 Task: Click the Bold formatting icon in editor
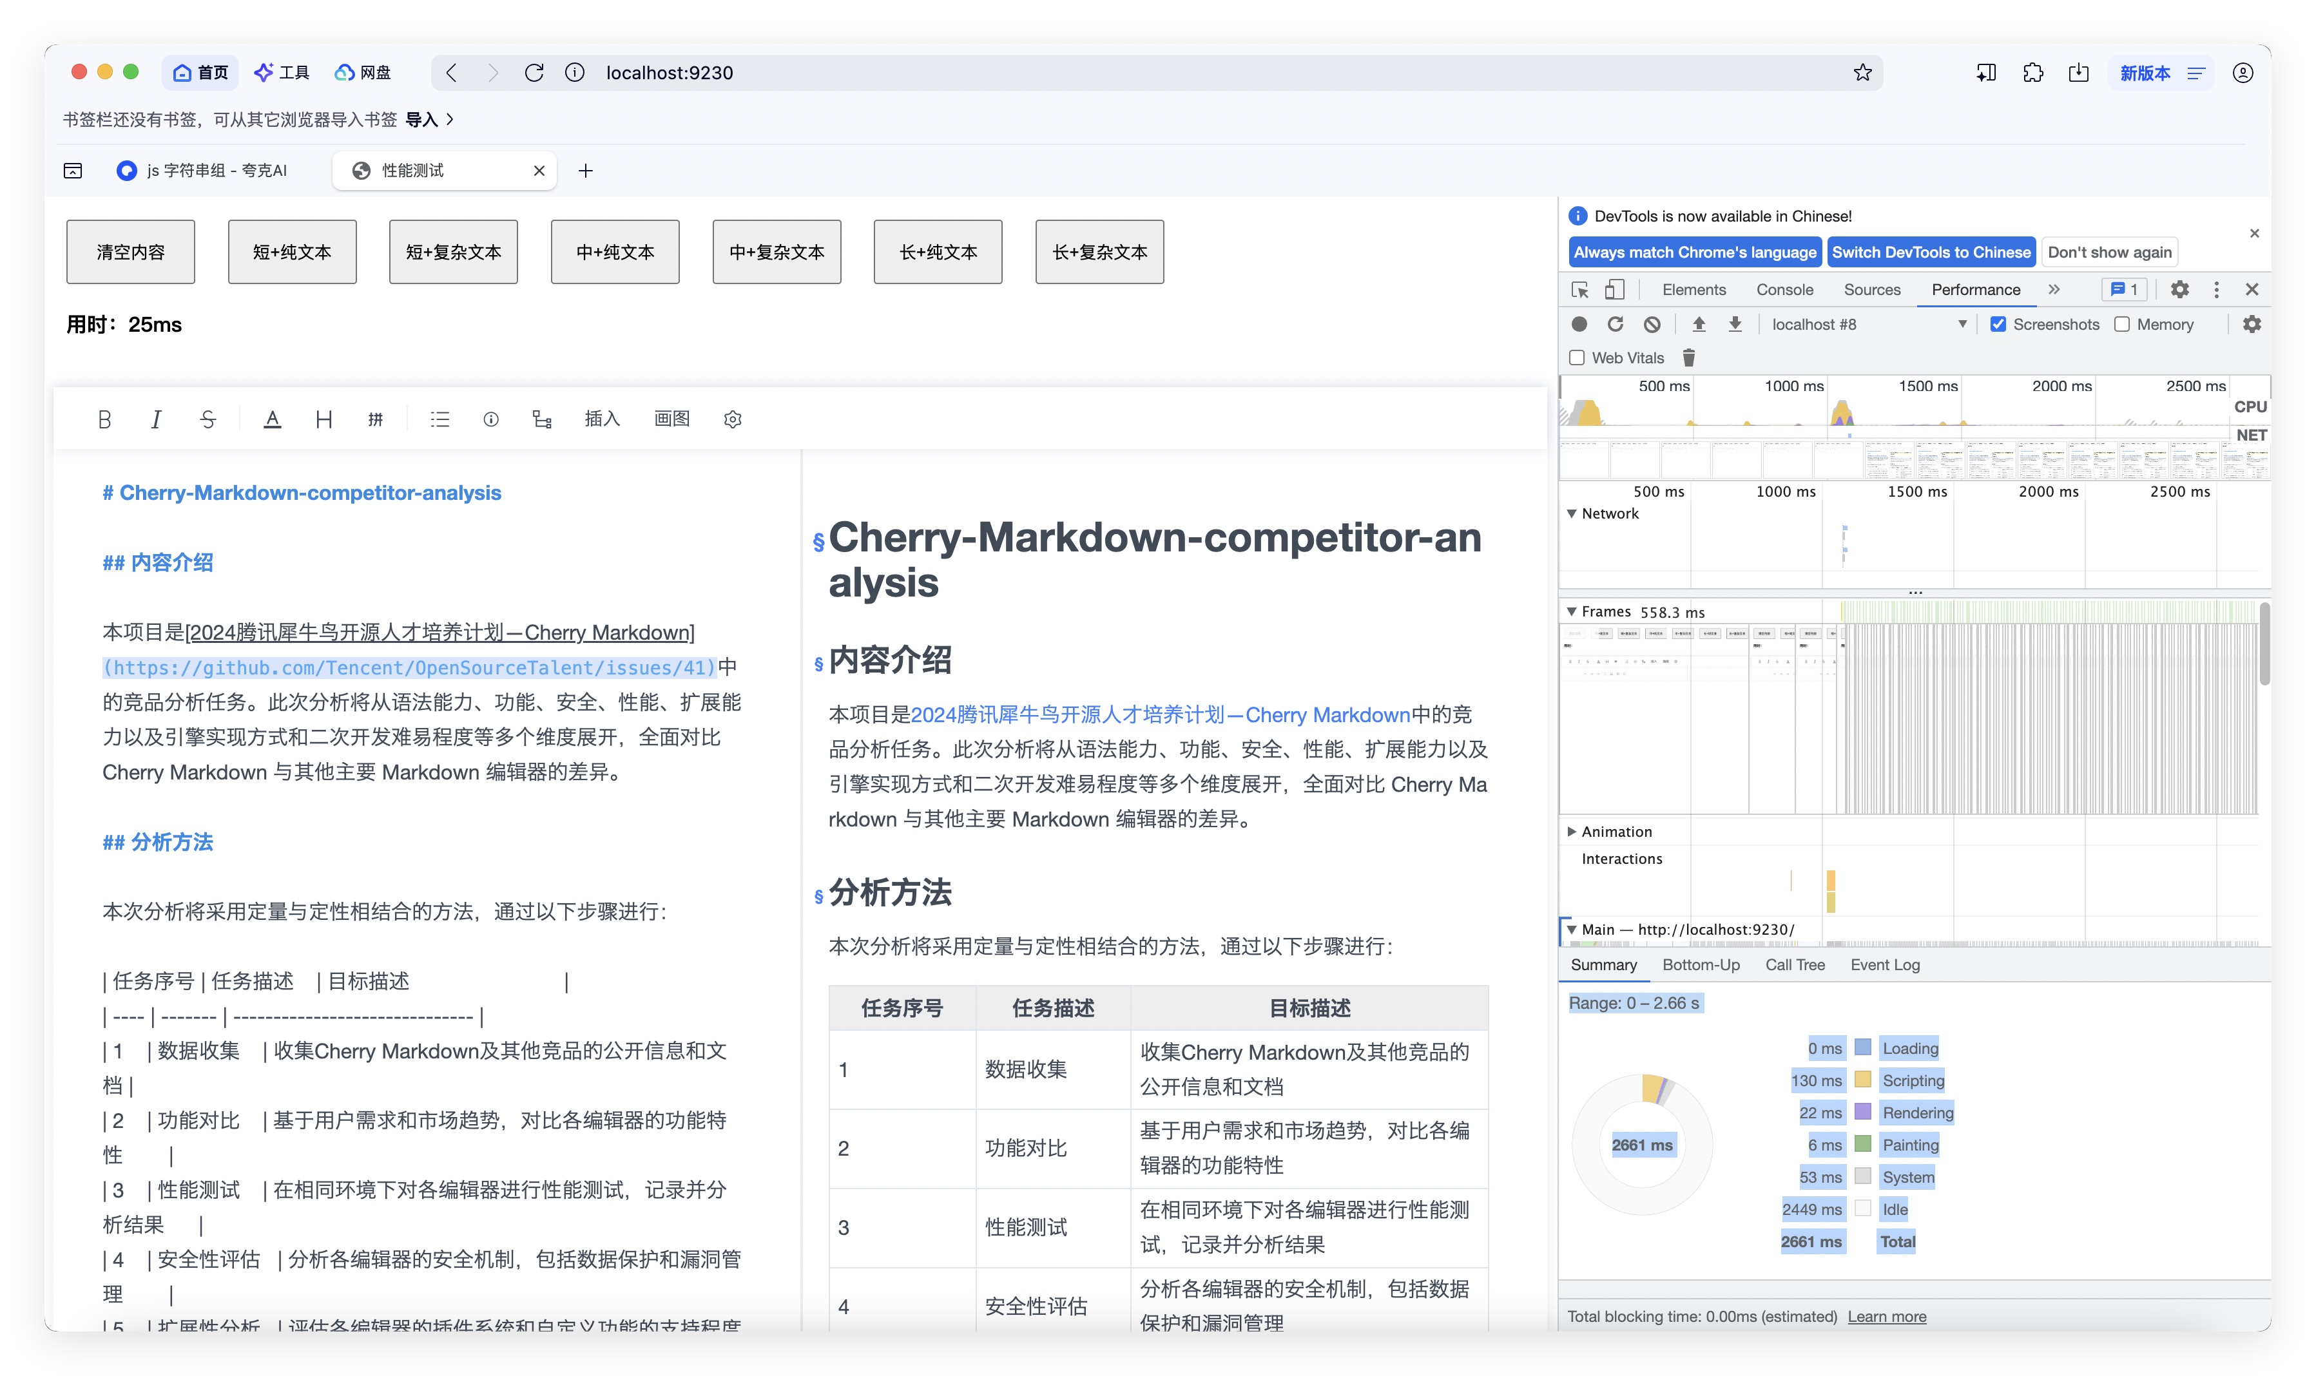105,419
